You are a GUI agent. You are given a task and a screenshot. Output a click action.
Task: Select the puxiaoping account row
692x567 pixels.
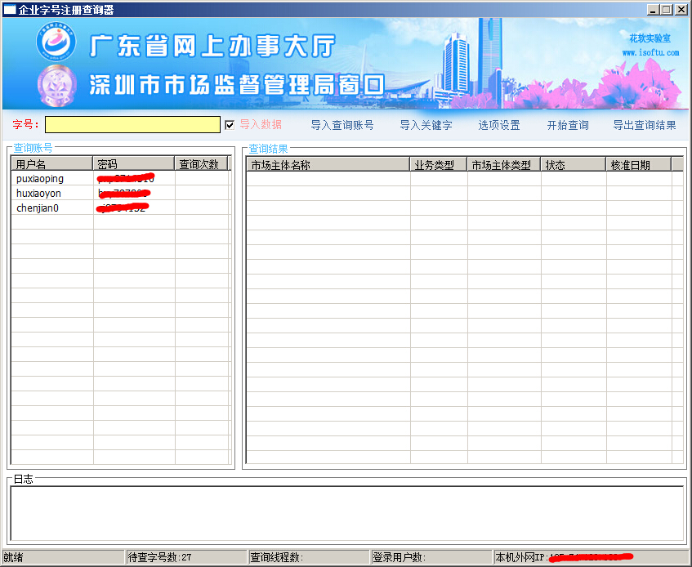pos(40,179)
